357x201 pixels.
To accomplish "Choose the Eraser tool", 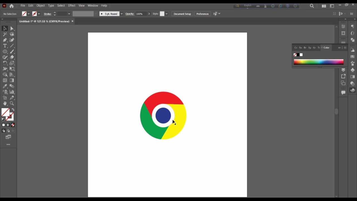I will coord(12,57).
